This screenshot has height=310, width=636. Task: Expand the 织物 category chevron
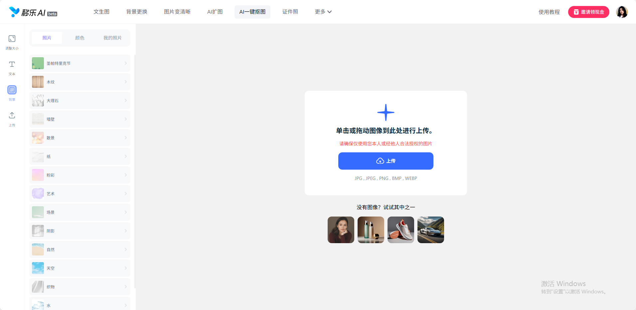pos(126,287)
